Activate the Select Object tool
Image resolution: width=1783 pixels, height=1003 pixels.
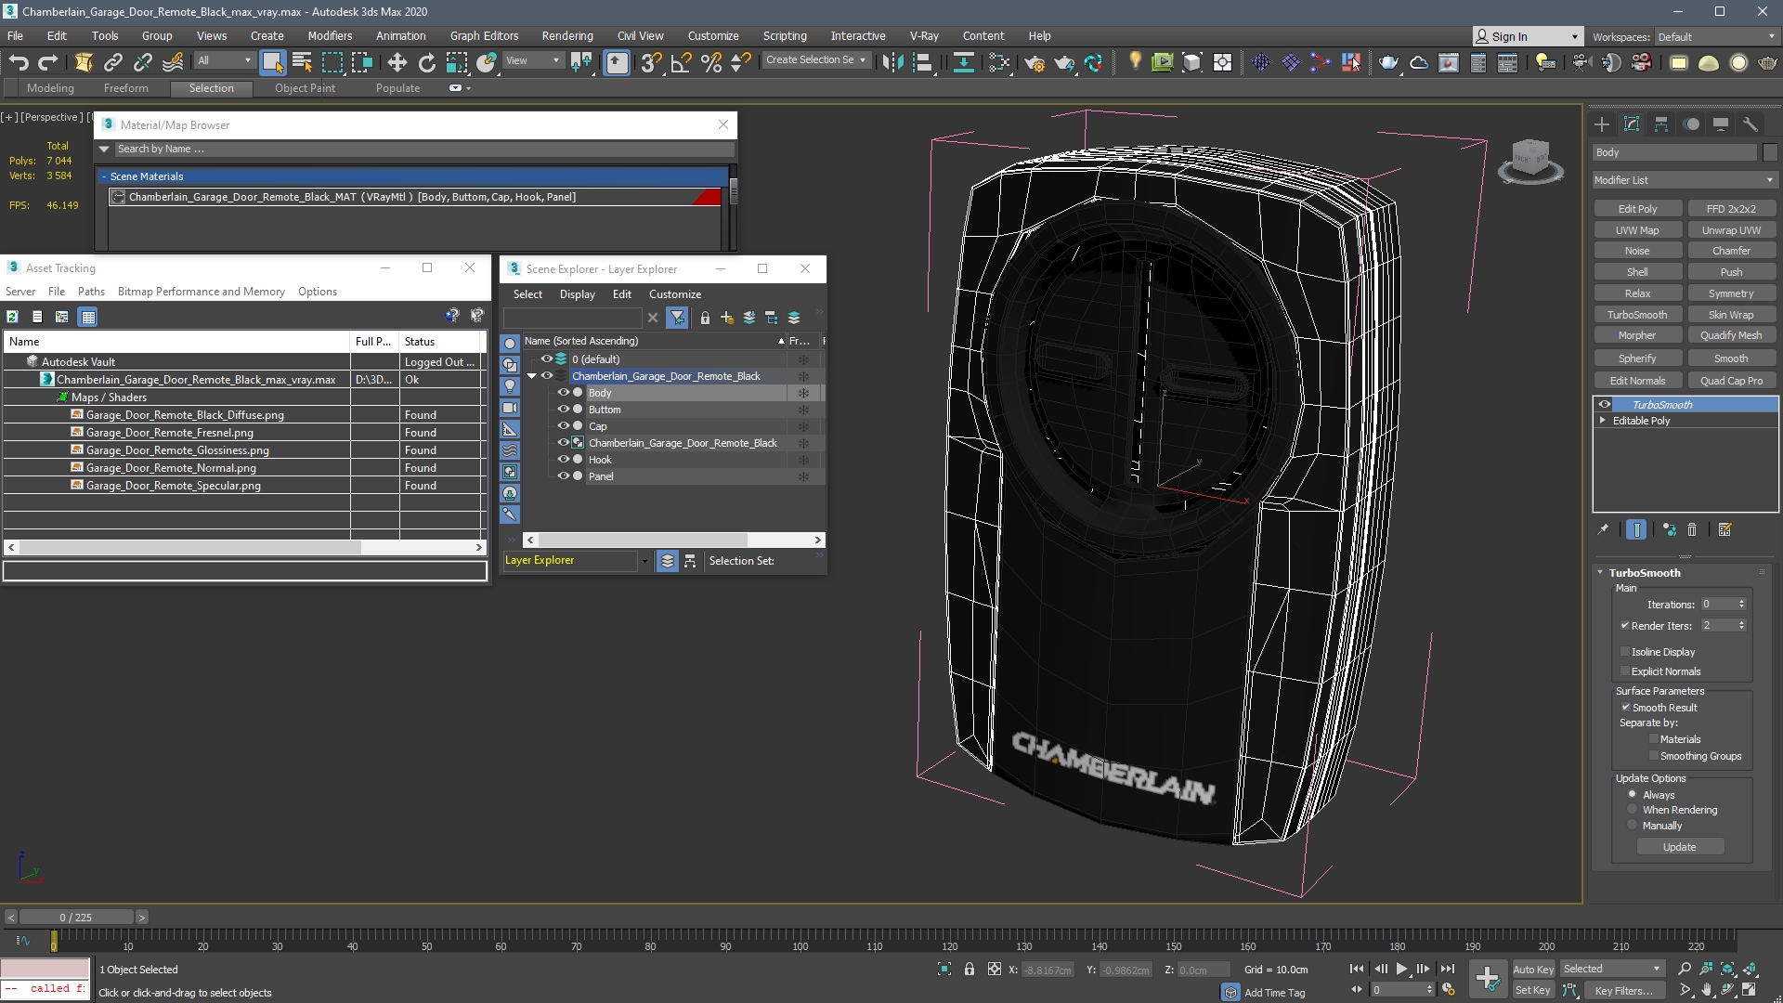click(272, 62)
